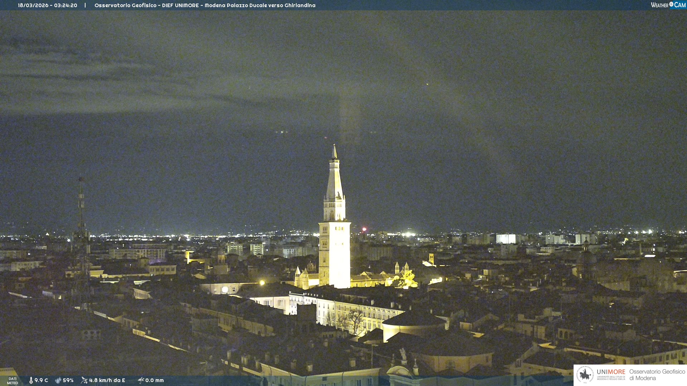Click the 4.8 km/h da E wind reading
The image size is (687, 386).
(107, 380)
